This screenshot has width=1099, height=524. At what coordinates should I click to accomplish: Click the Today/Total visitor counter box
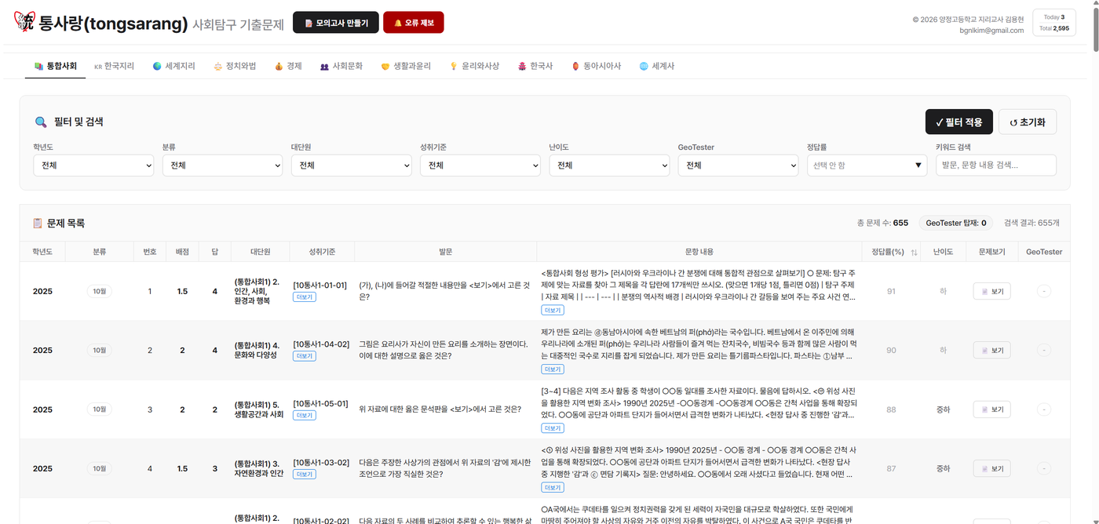(1054, 23)
